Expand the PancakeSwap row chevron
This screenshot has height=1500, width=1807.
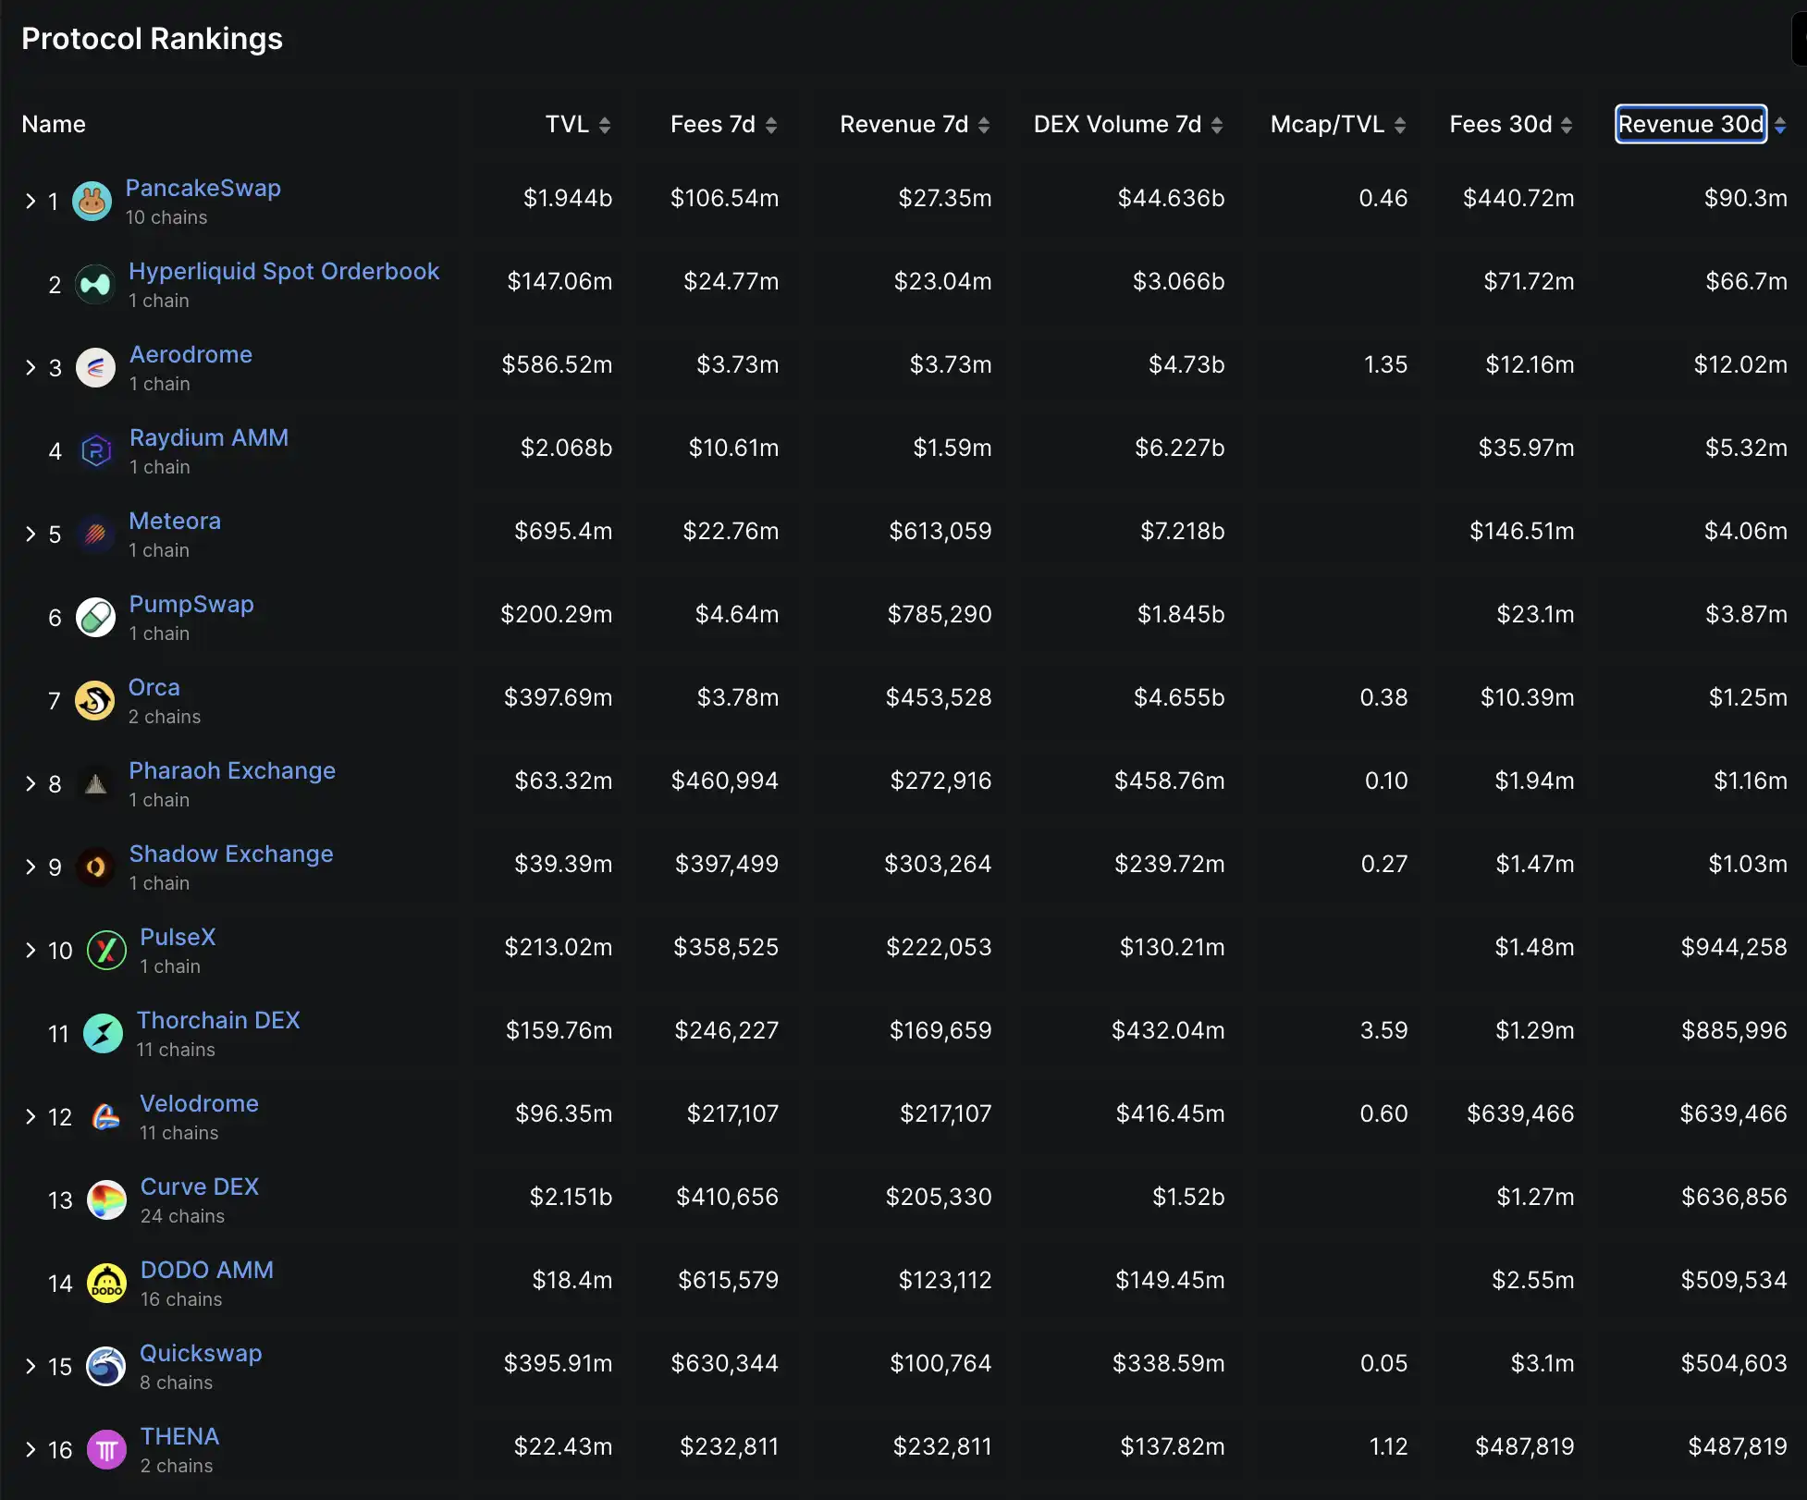tap(31, 201)
